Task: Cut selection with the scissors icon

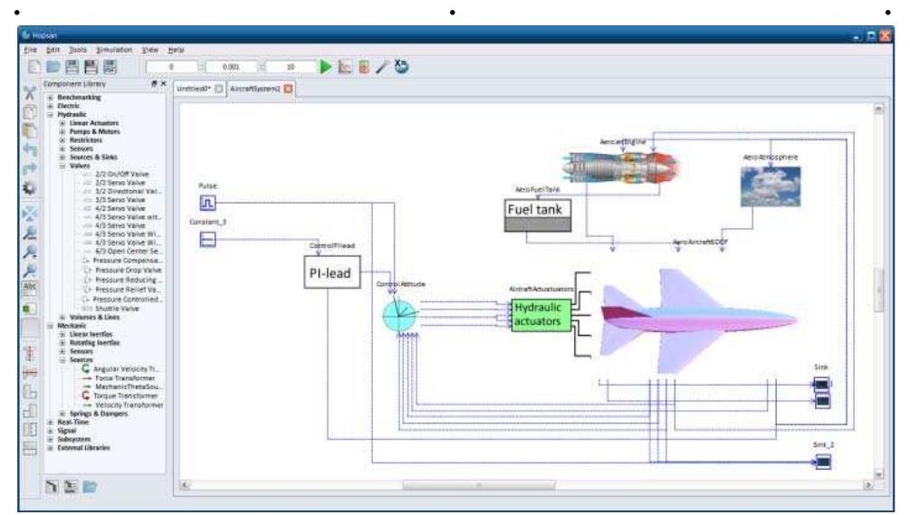Action: click(x=30, y=93)
